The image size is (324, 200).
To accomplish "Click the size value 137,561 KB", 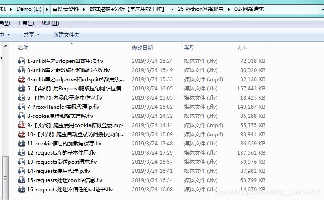I will [x=251, y=153].
